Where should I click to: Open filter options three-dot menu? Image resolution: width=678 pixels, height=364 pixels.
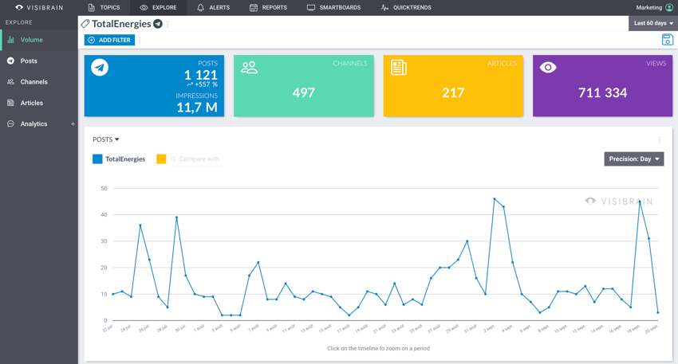click(140, 40)
